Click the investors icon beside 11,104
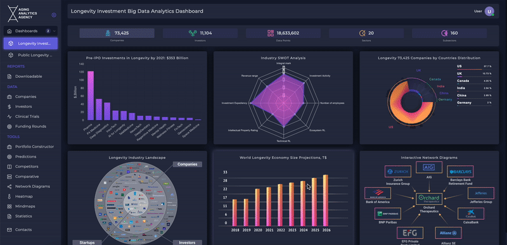 pos(193,33)
